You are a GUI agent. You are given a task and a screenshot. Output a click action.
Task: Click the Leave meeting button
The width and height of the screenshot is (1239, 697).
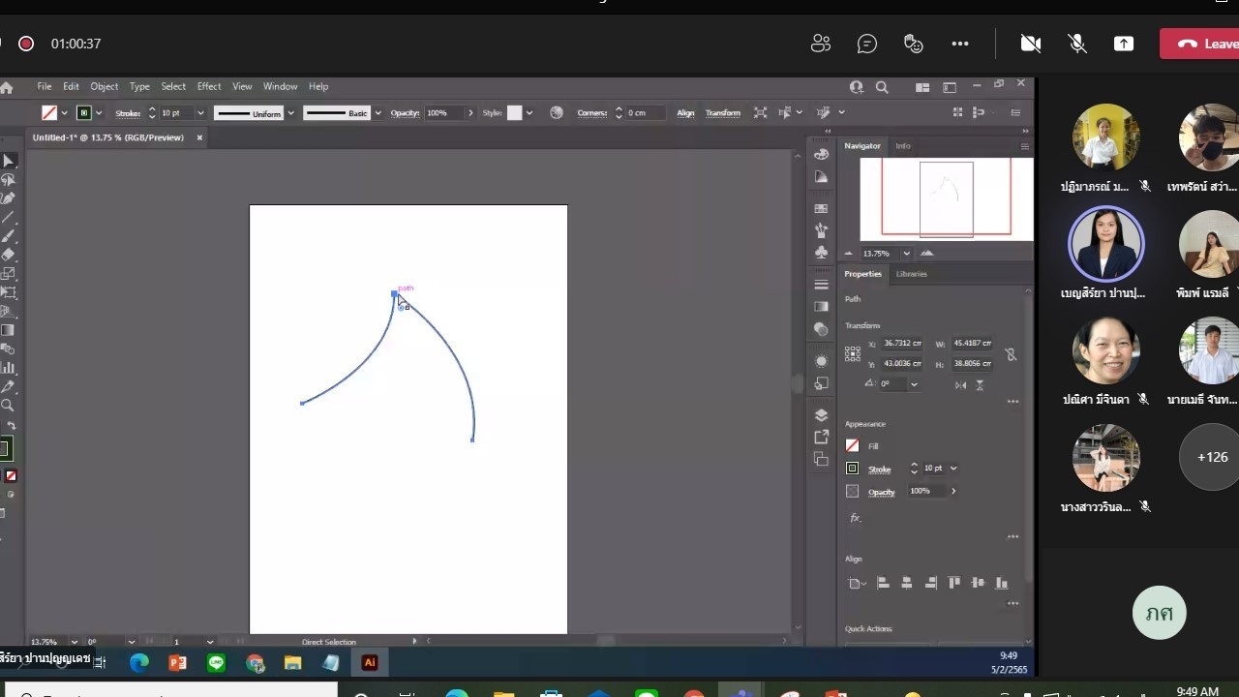point(1200,44)
